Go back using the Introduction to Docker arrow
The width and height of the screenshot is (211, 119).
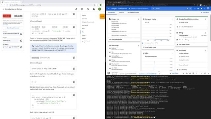coord(3,9)
